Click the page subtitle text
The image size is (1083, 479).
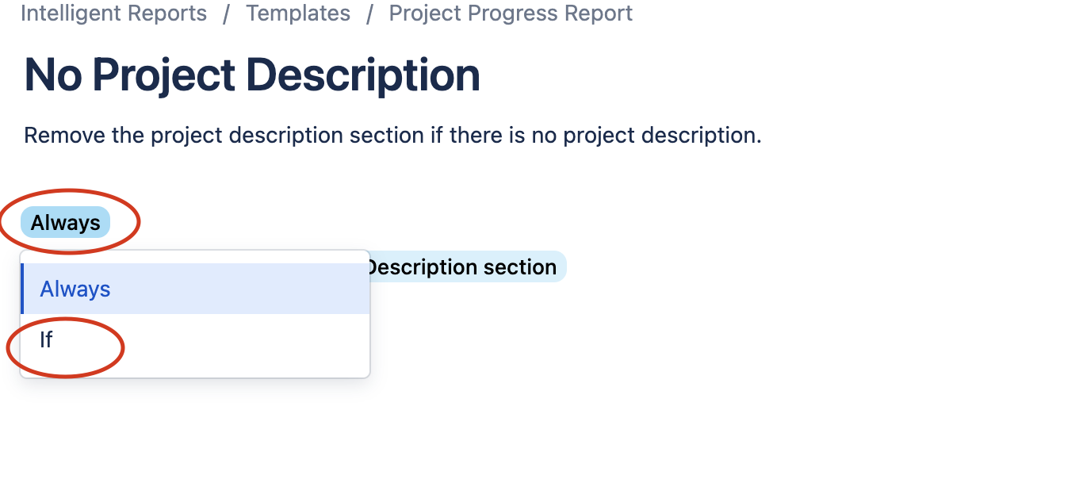392,135
